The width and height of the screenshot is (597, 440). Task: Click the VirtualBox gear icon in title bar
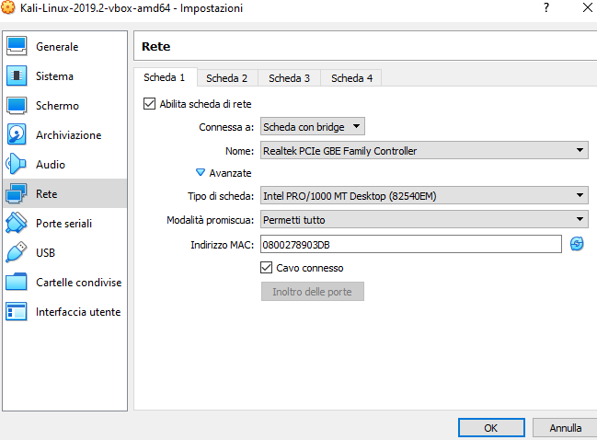click(x=8, y=7)
